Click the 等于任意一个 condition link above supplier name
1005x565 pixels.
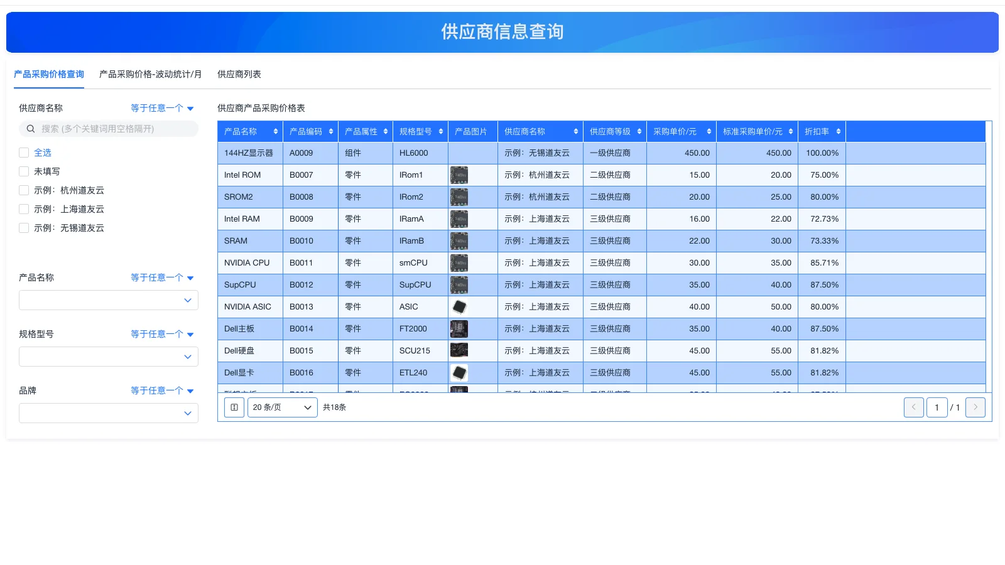click(157, 107)
